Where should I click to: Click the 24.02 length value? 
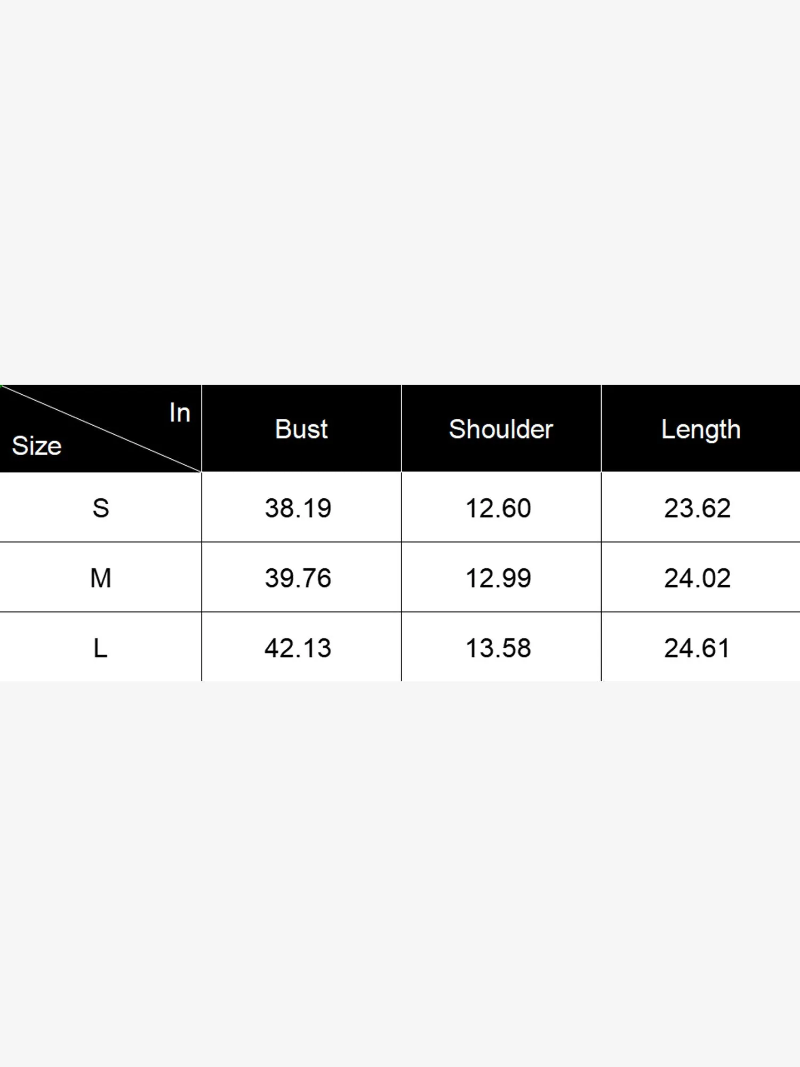click(697, 578)
